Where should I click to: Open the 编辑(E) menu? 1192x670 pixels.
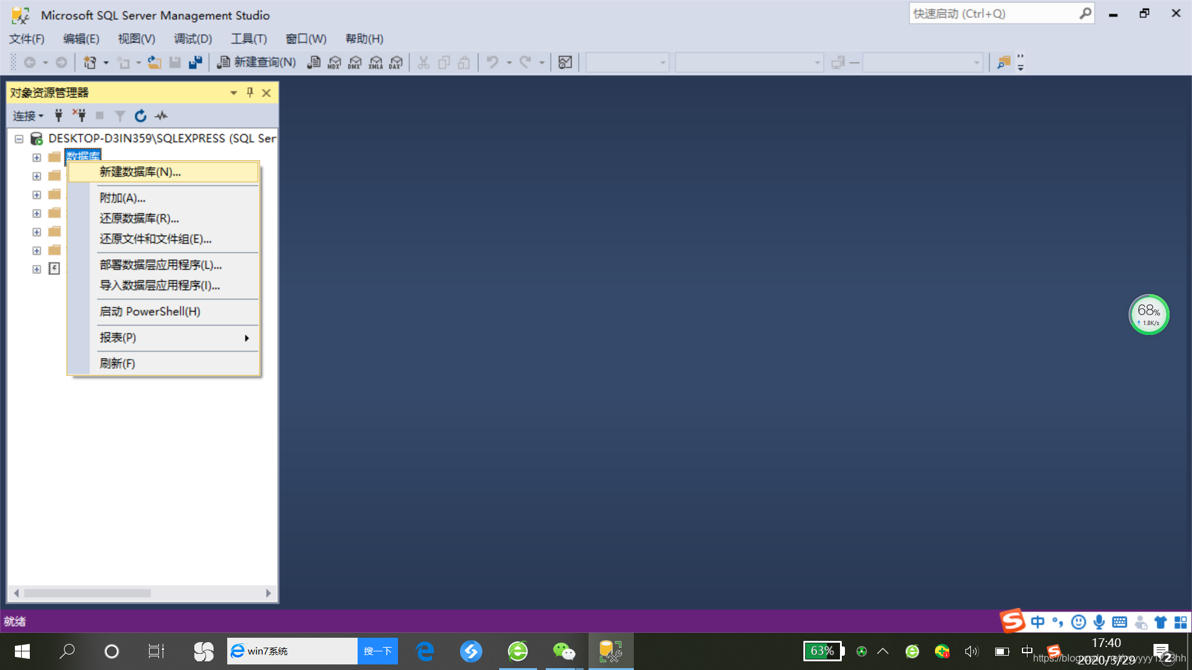[x=81, y=38]
